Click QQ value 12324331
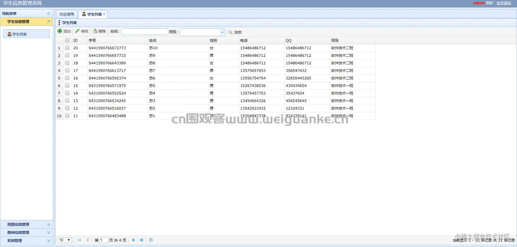Screen dimensions: 517x247 pos(295,108)
